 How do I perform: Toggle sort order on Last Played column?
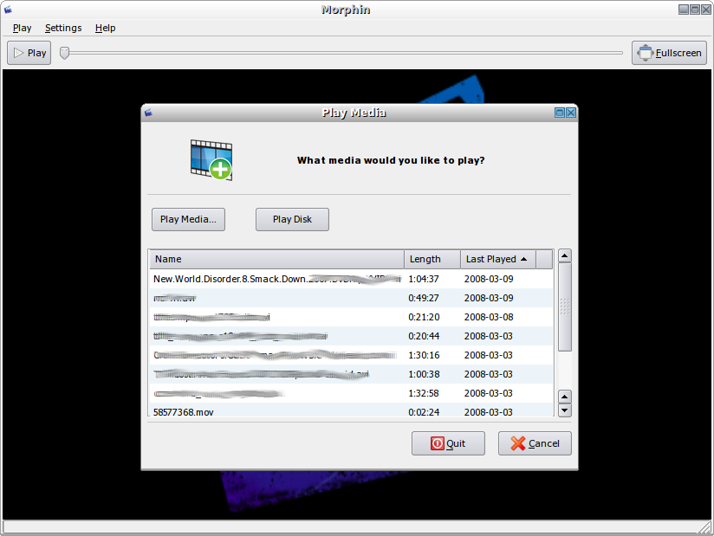coord(498,259)
